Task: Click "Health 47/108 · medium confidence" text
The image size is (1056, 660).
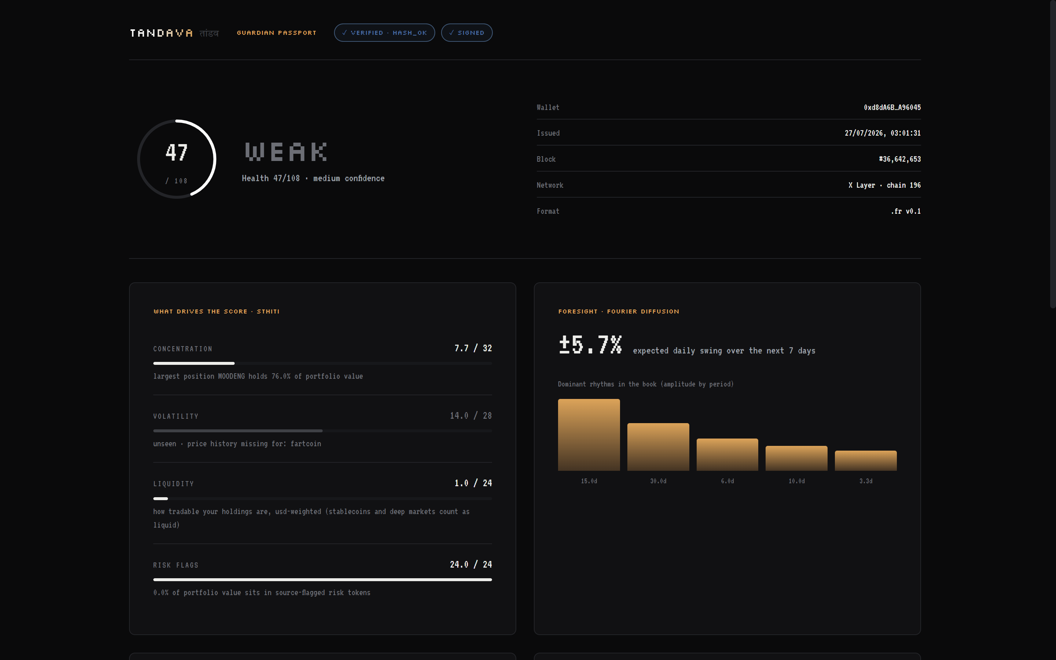Action: click(313, 178)
